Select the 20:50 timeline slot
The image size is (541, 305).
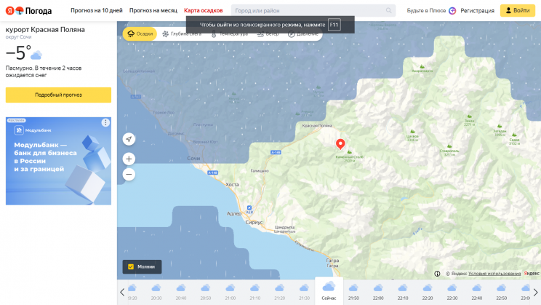[x=206, y=292]
